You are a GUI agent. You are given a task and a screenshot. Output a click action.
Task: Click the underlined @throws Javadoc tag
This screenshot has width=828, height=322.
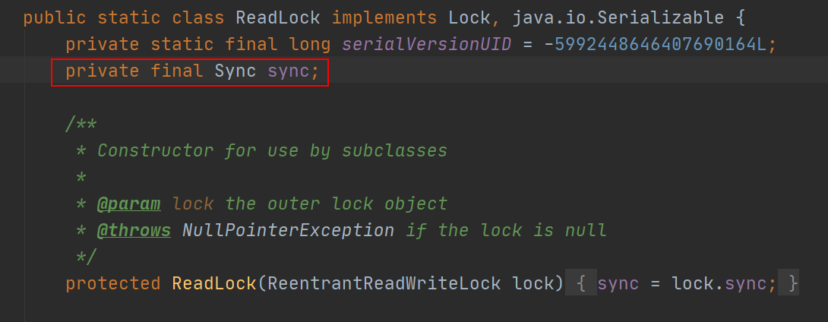[x=134, y=230]
